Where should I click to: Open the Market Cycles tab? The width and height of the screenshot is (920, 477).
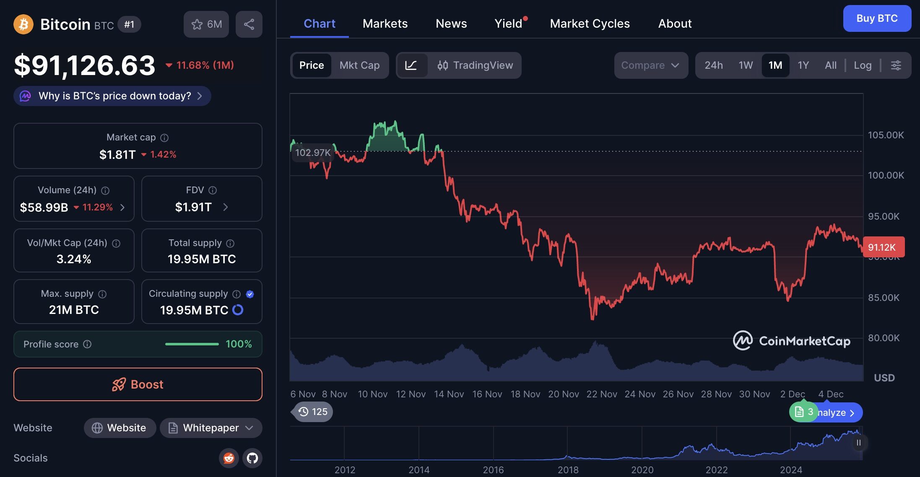tap(590, 23)
